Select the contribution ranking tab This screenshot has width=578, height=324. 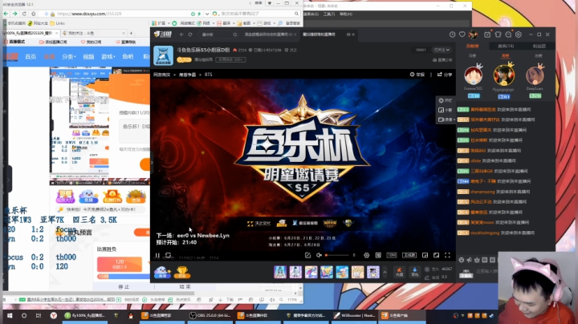472,46
